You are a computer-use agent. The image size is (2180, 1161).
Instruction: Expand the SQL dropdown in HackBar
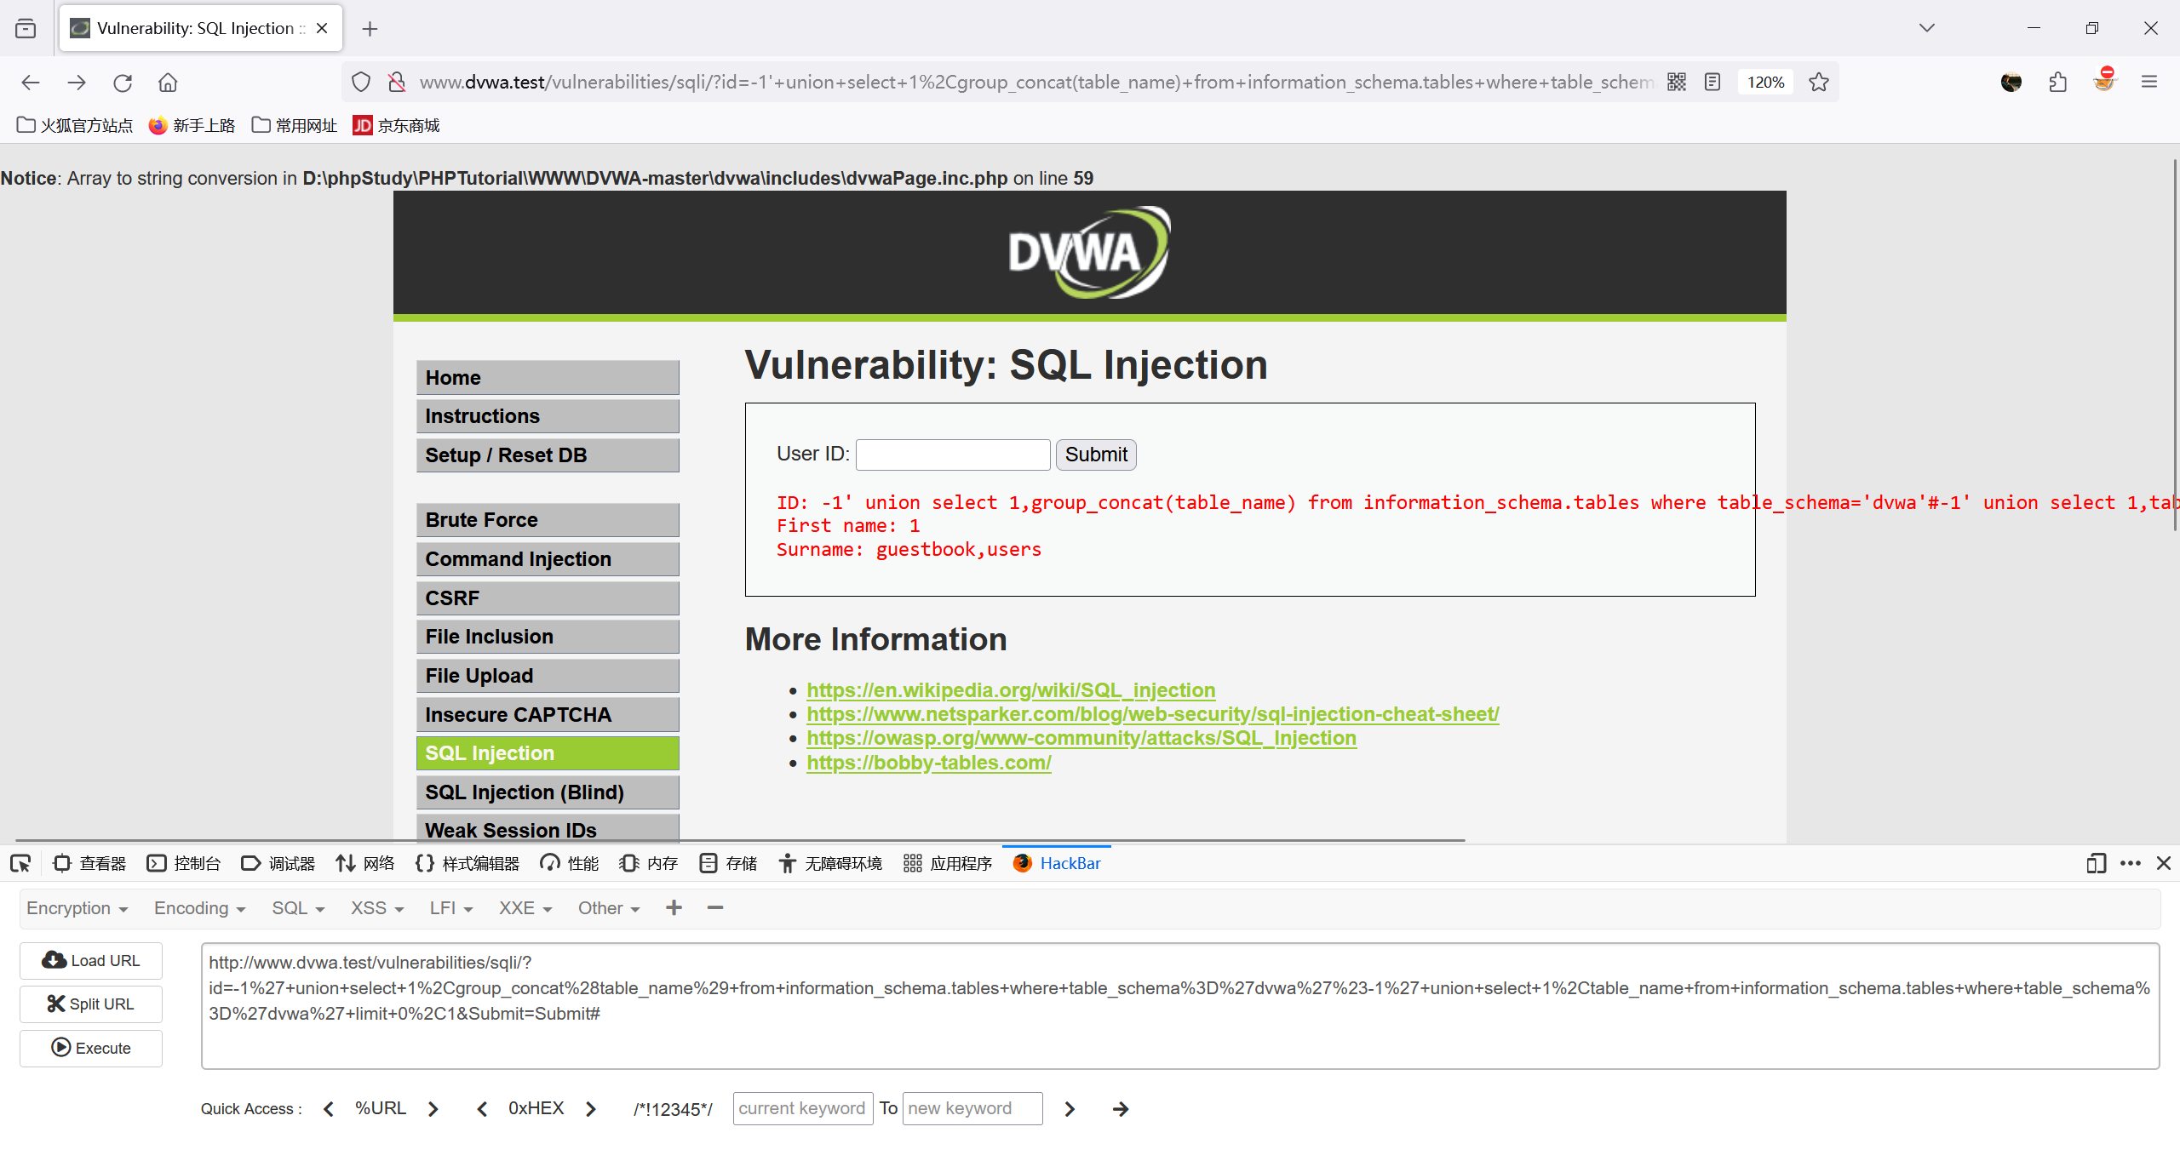pos(298,908)
